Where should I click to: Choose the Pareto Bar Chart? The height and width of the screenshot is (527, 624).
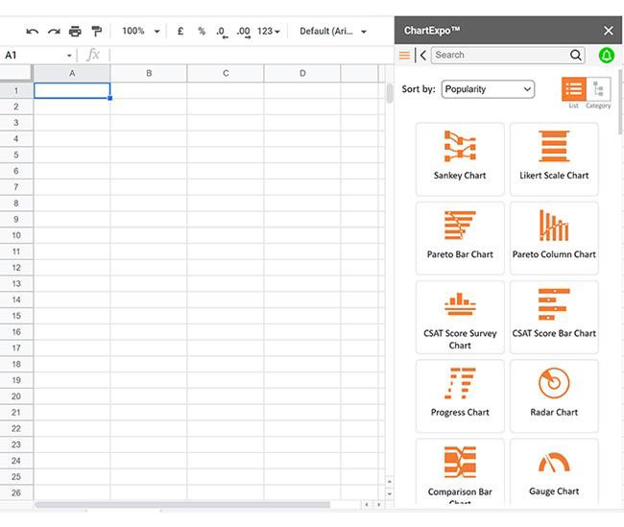tap(460, 238)
